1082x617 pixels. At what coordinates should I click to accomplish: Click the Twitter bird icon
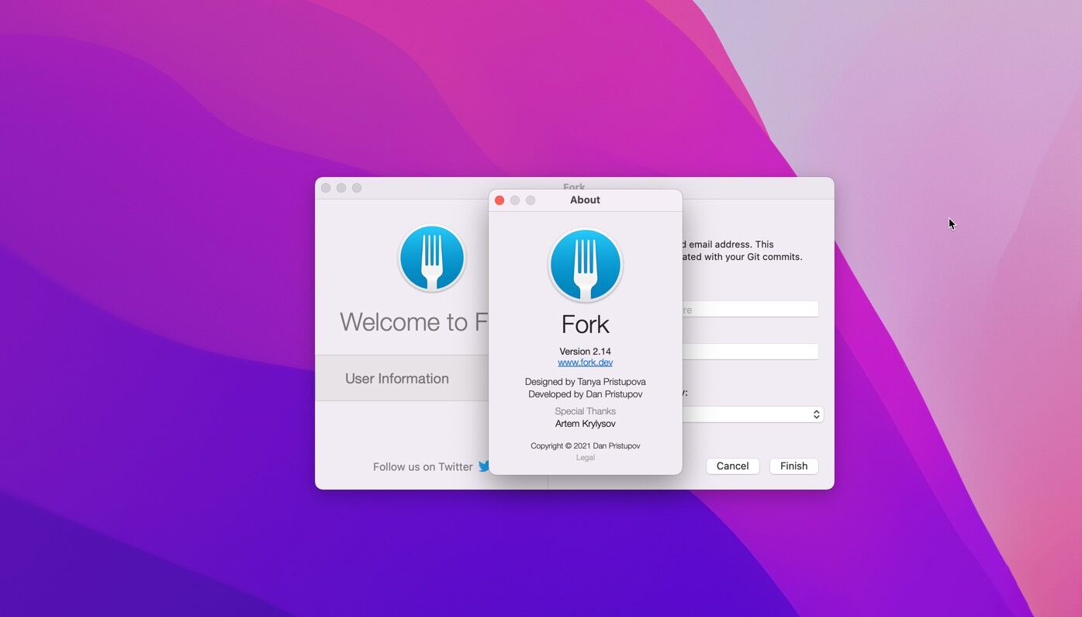coord(483,466)
